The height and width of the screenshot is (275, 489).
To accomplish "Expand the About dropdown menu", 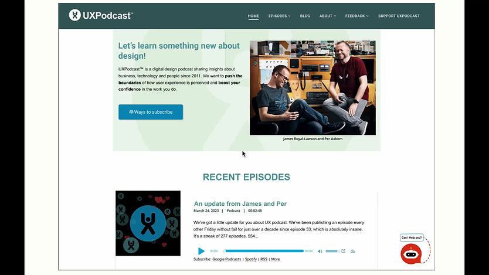I will point(327,16).
